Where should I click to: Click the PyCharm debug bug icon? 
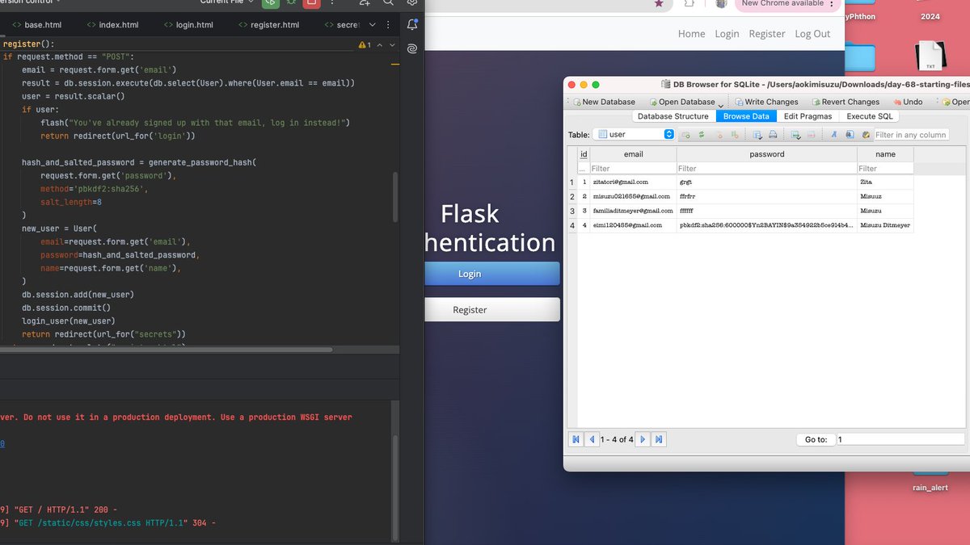tap(289, 3)
